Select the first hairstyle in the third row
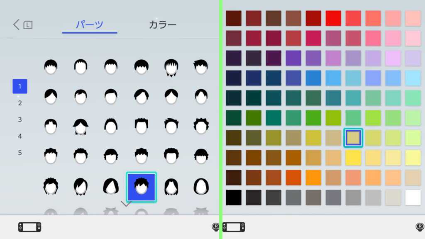The image size is (425, 239). pos(51,126)
